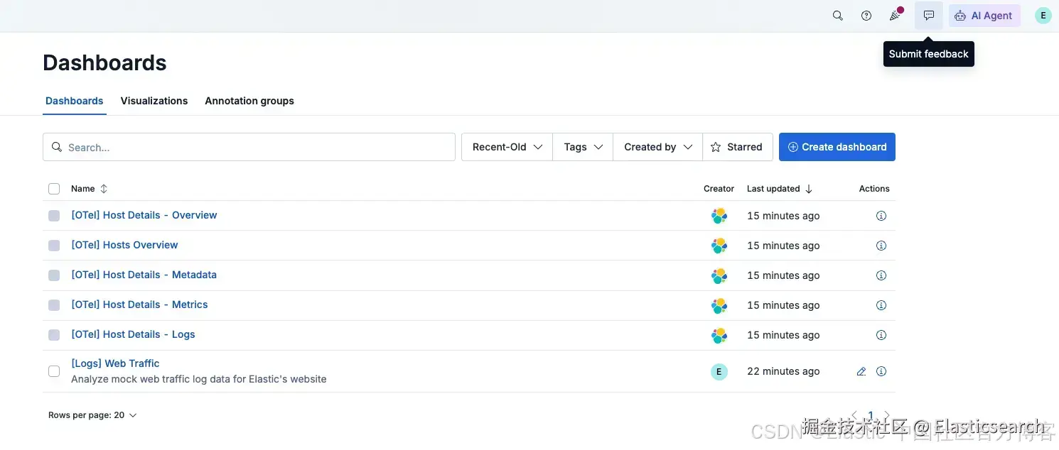
Task: Switch to the Visualizations tab
Action: click(x=154, y=101)
